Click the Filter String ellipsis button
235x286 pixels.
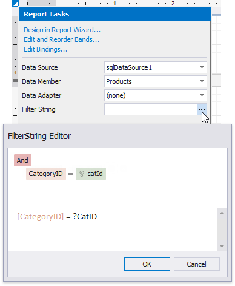pos(202,109)
